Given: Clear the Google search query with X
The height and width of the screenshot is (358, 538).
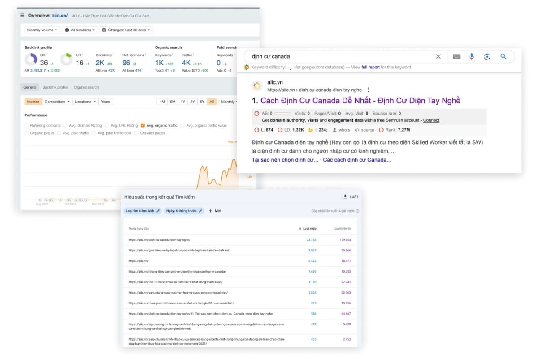Looking at the screenshot, I should [438, 56].
